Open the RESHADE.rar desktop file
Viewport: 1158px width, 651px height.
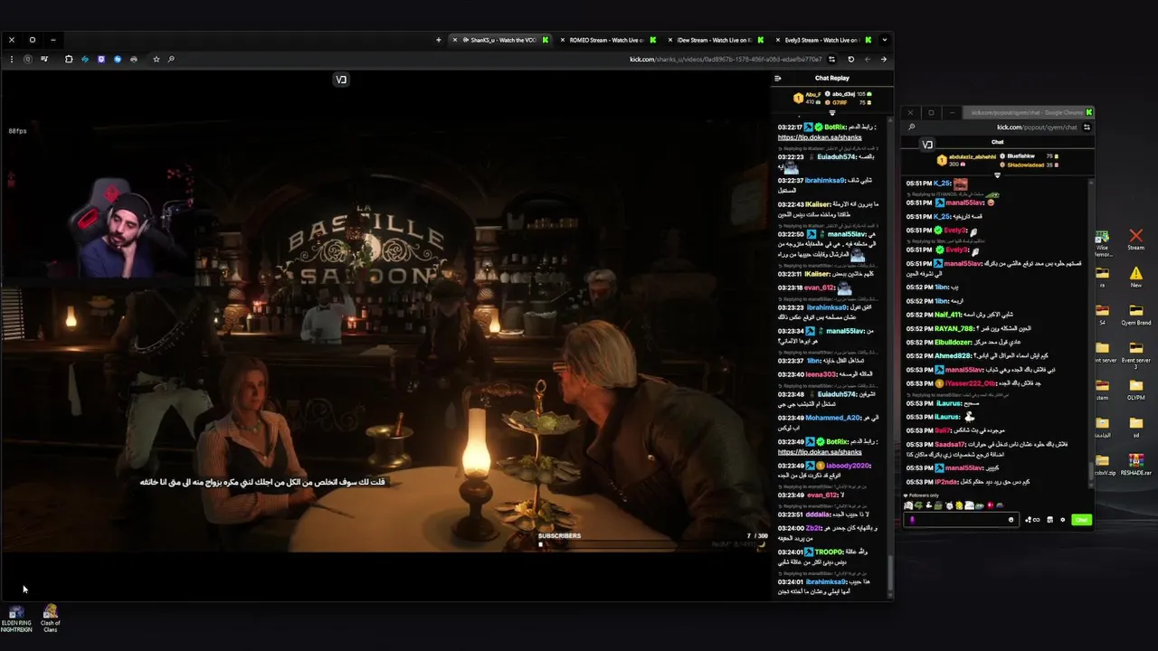1135,464
